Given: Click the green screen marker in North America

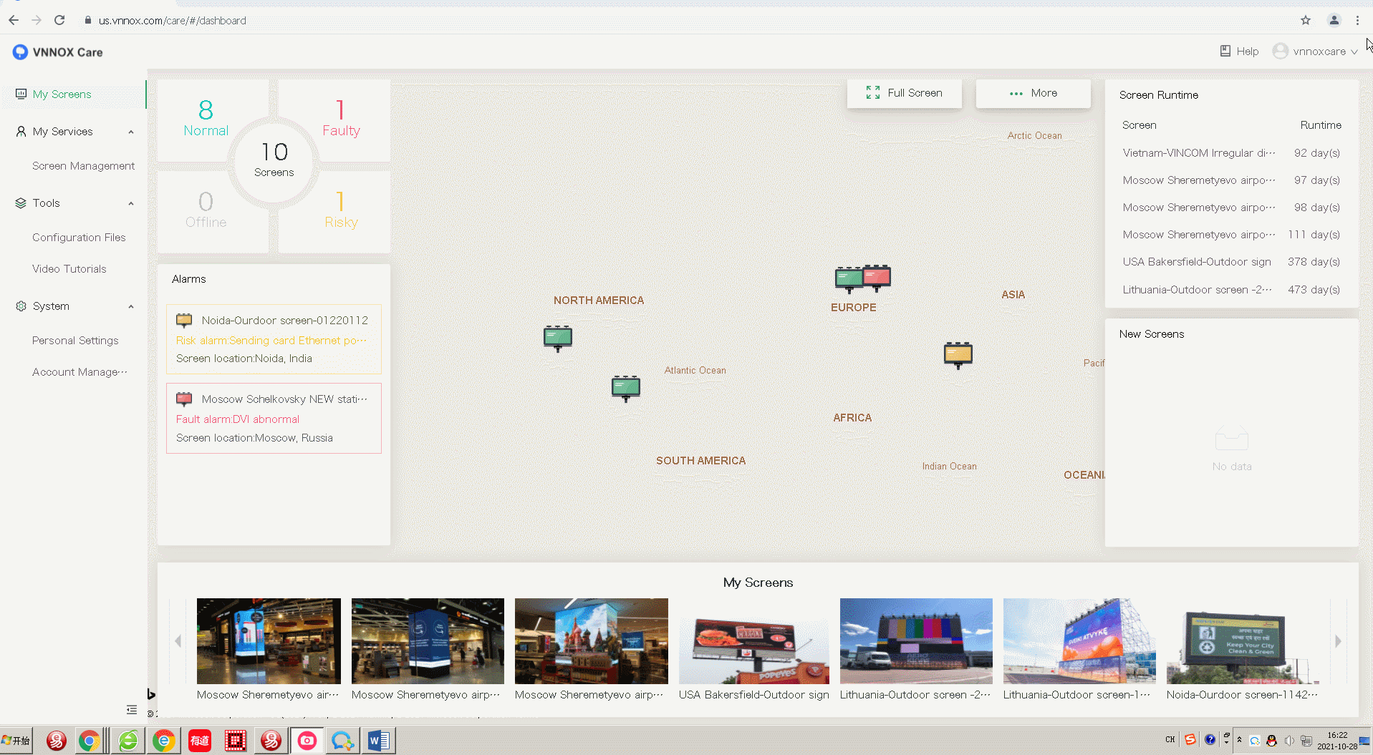Looking at the screenshot, I should coord(557,336).
